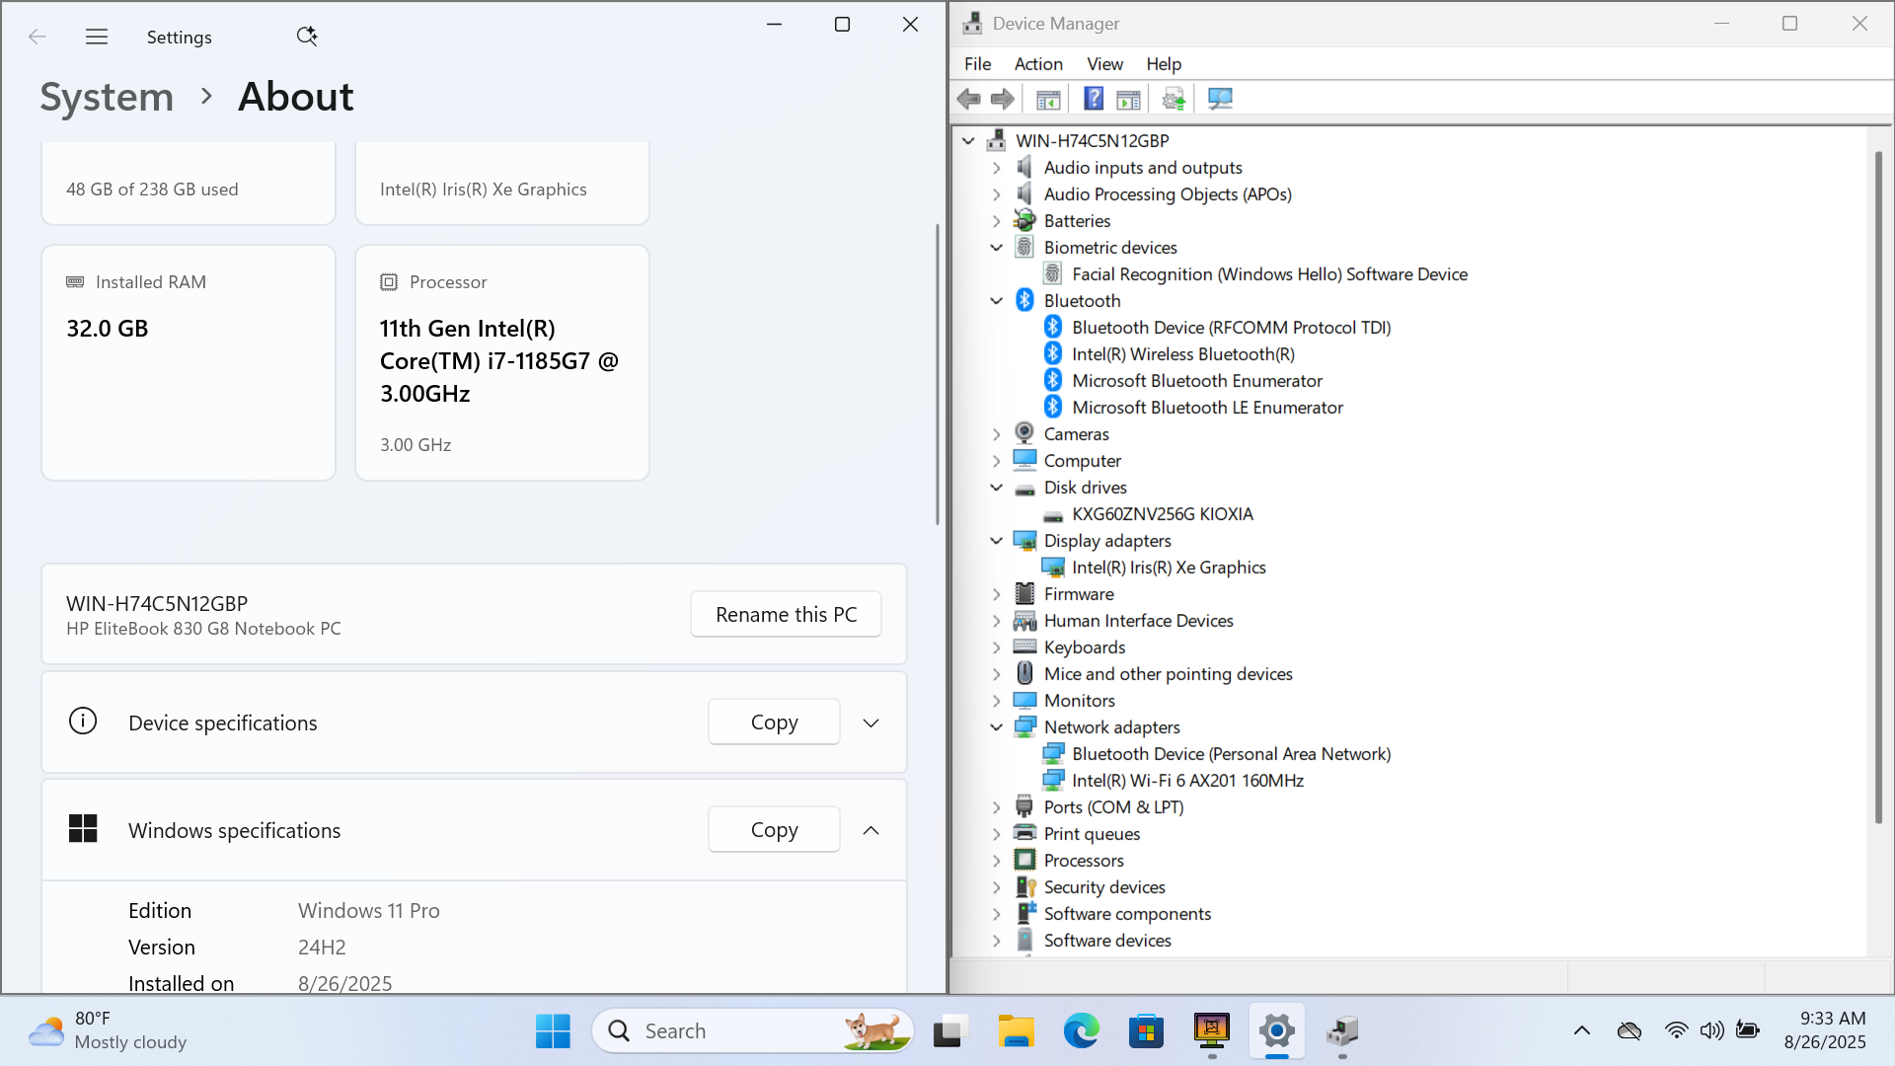The image size is (1895, 1066).
Task: Click the Rename this PC button
Action: (786, 614)
